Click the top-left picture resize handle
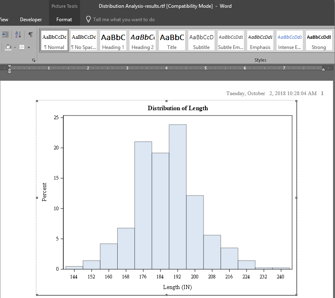Screen dimensions: 335x298 click(37, 101)
